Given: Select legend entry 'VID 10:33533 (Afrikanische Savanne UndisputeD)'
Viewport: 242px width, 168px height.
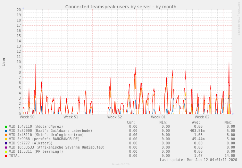Looking at the screenshot, I should [x=57, y=148].
